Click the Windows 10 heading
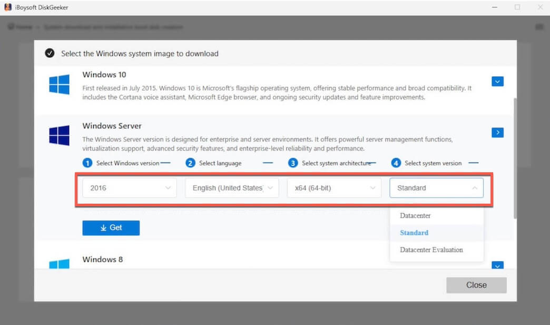Image resolution: width=550 pixels, height=325 pixels. click(x=104, y=75)
